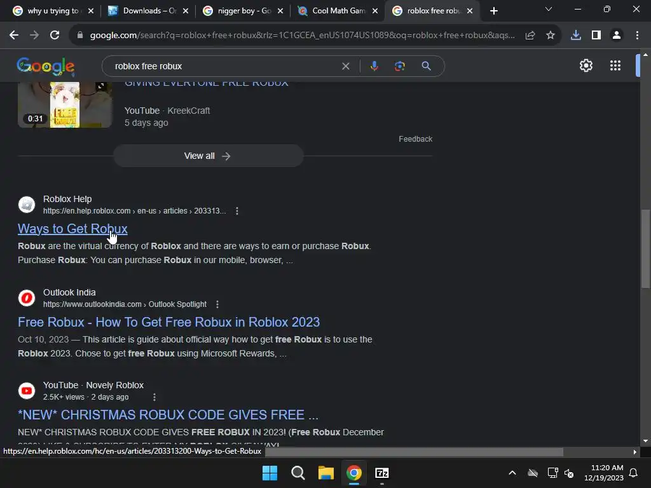Image resolution: width=651 pixels, height=488 pixels.
Task: Click the 'roblox free robux' search field
Action: (224, 66)
